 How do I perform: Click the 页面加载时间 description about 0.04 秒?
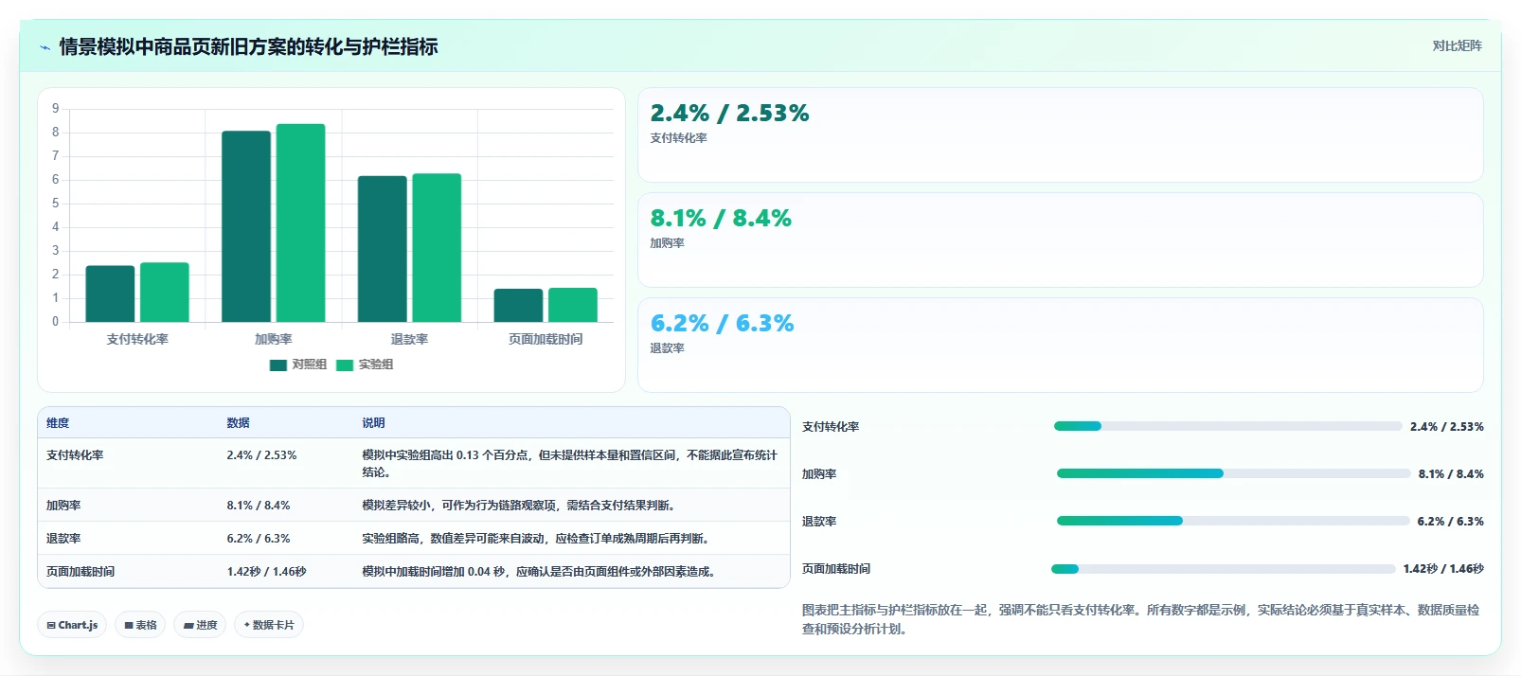click(x=541, y=572)
